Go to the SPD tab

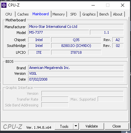[x=73, y=14]
